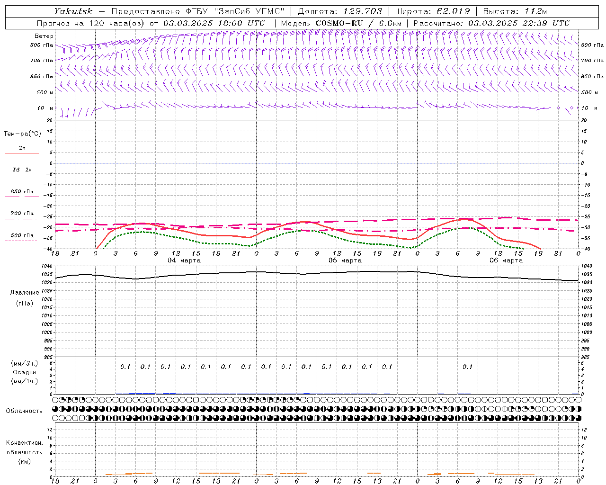606x485 pixels.
Task: Click the '05 марта' date label
Action: click(x=345, y=260)
